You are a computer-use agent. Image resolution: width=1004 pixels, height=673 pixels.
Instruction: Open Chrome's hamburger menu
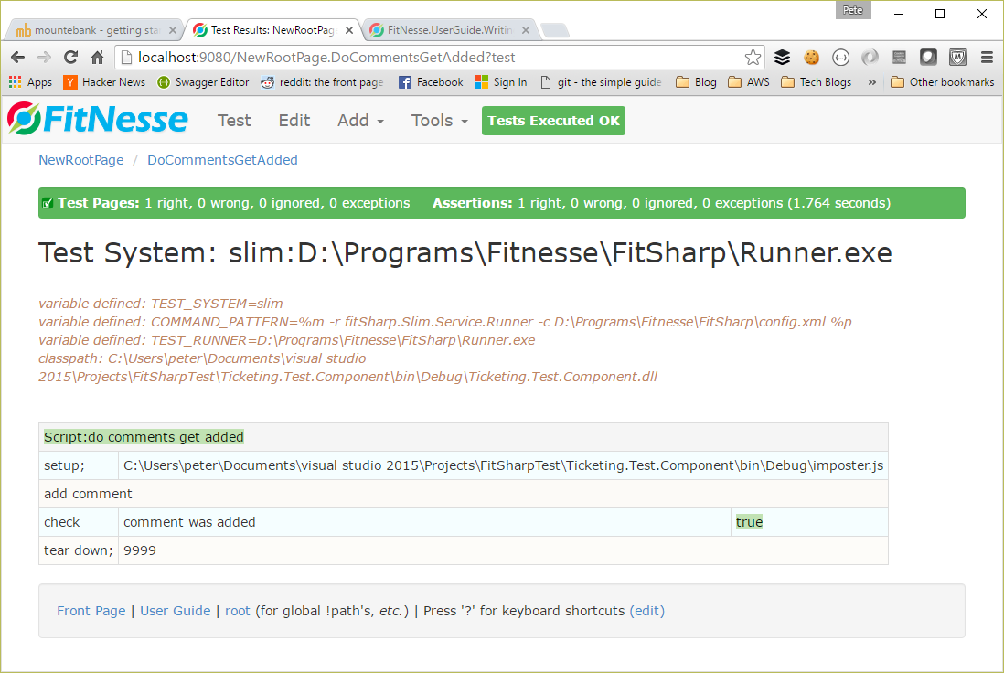pyautogui.click(x=987, y=57)
